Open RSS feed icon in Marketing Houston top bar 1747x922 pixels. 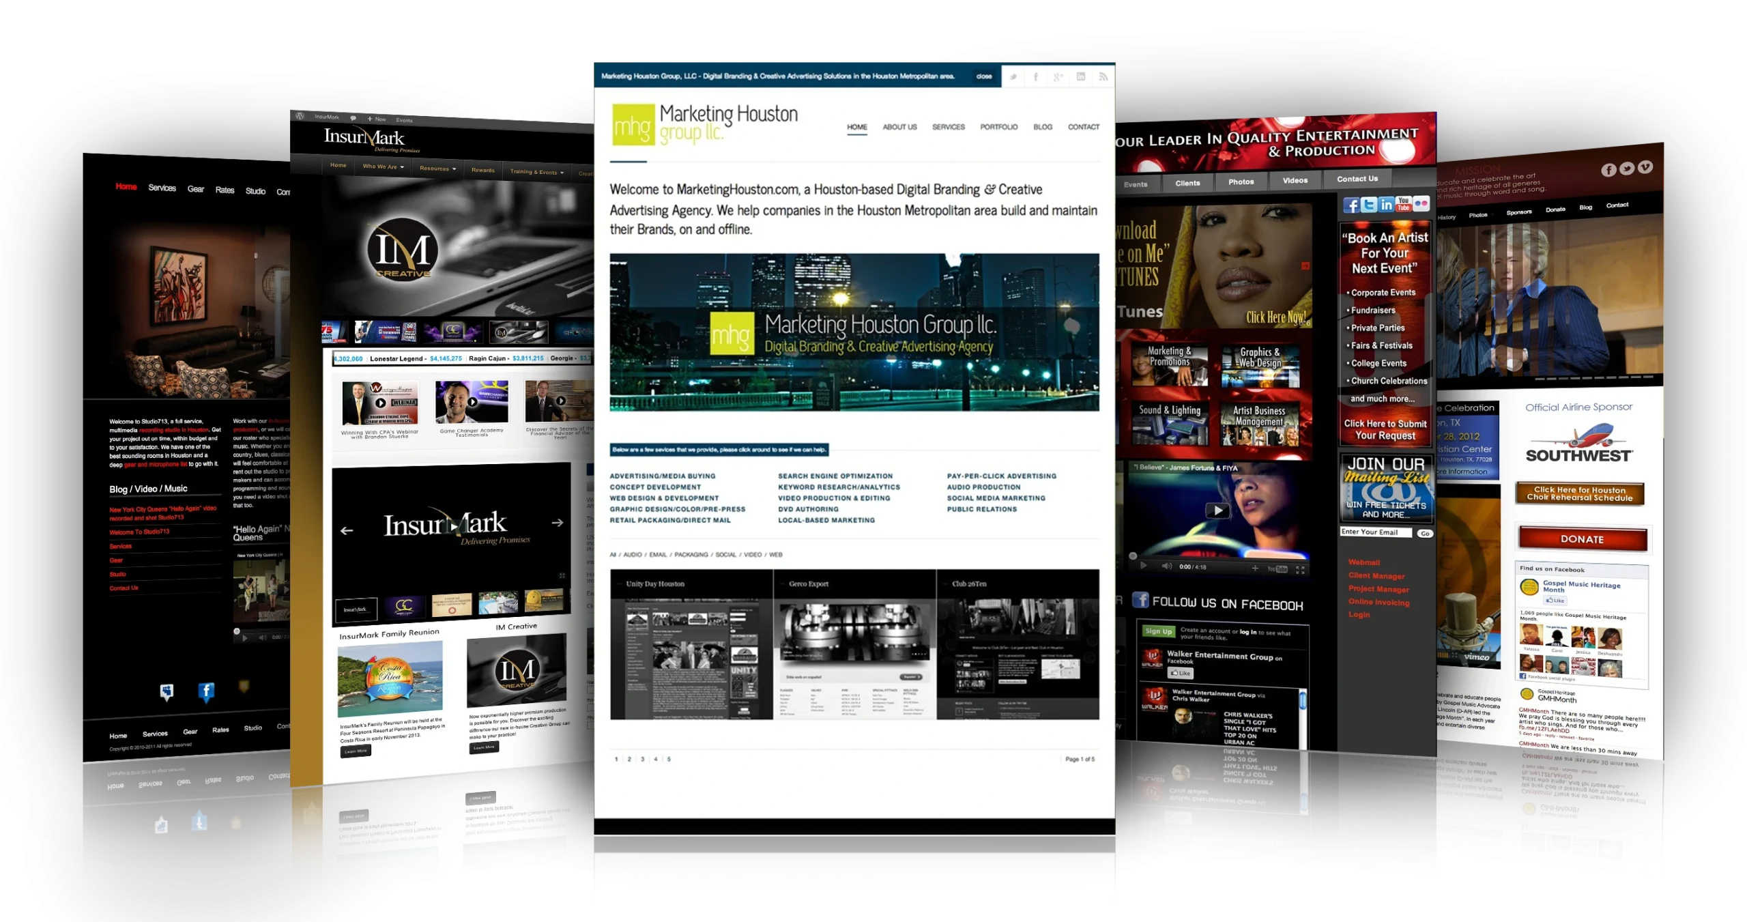1103,77
